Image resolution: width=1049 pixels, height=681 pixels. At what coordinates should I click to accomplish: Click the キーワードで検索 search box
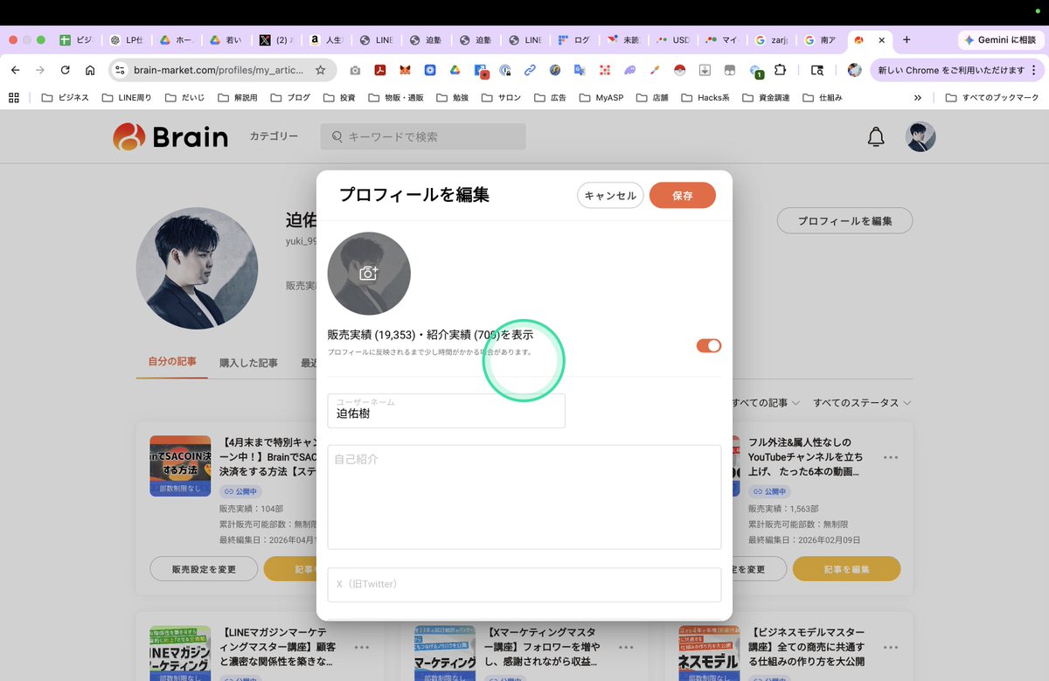click(423, 137)
